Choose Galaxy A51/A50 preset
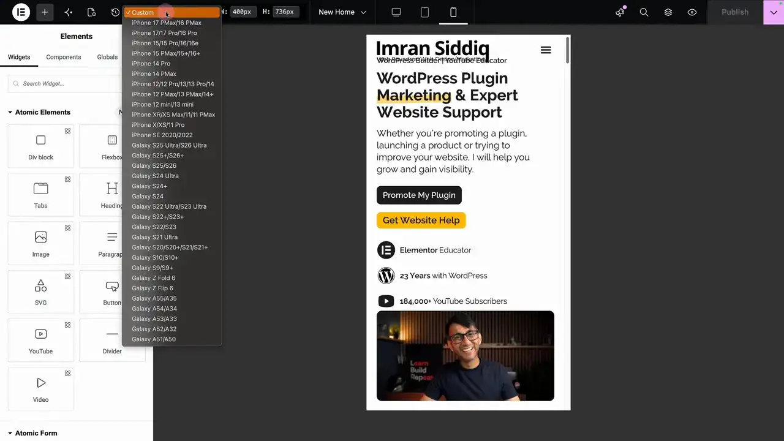The width and height of the screenshot is (784, 441). pyautogui.click(x=171, y=339)
